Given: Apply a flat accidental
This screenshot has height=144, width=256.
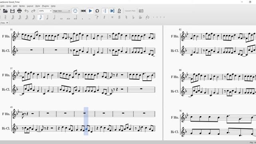Looking at the screenshot, I should click(x=133, y=17).
